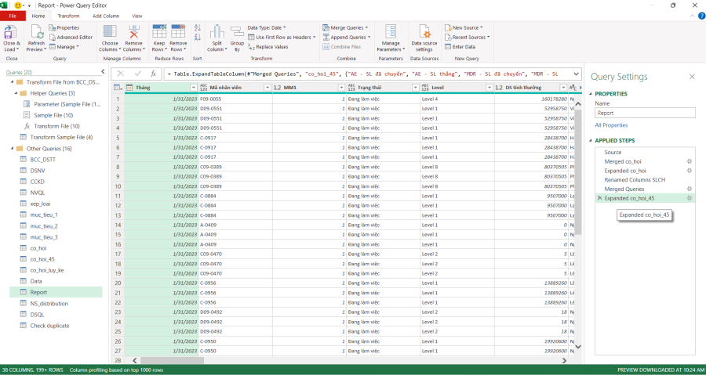Switch to the Home tab
The image size is (706, 375).
coord(38,16)
